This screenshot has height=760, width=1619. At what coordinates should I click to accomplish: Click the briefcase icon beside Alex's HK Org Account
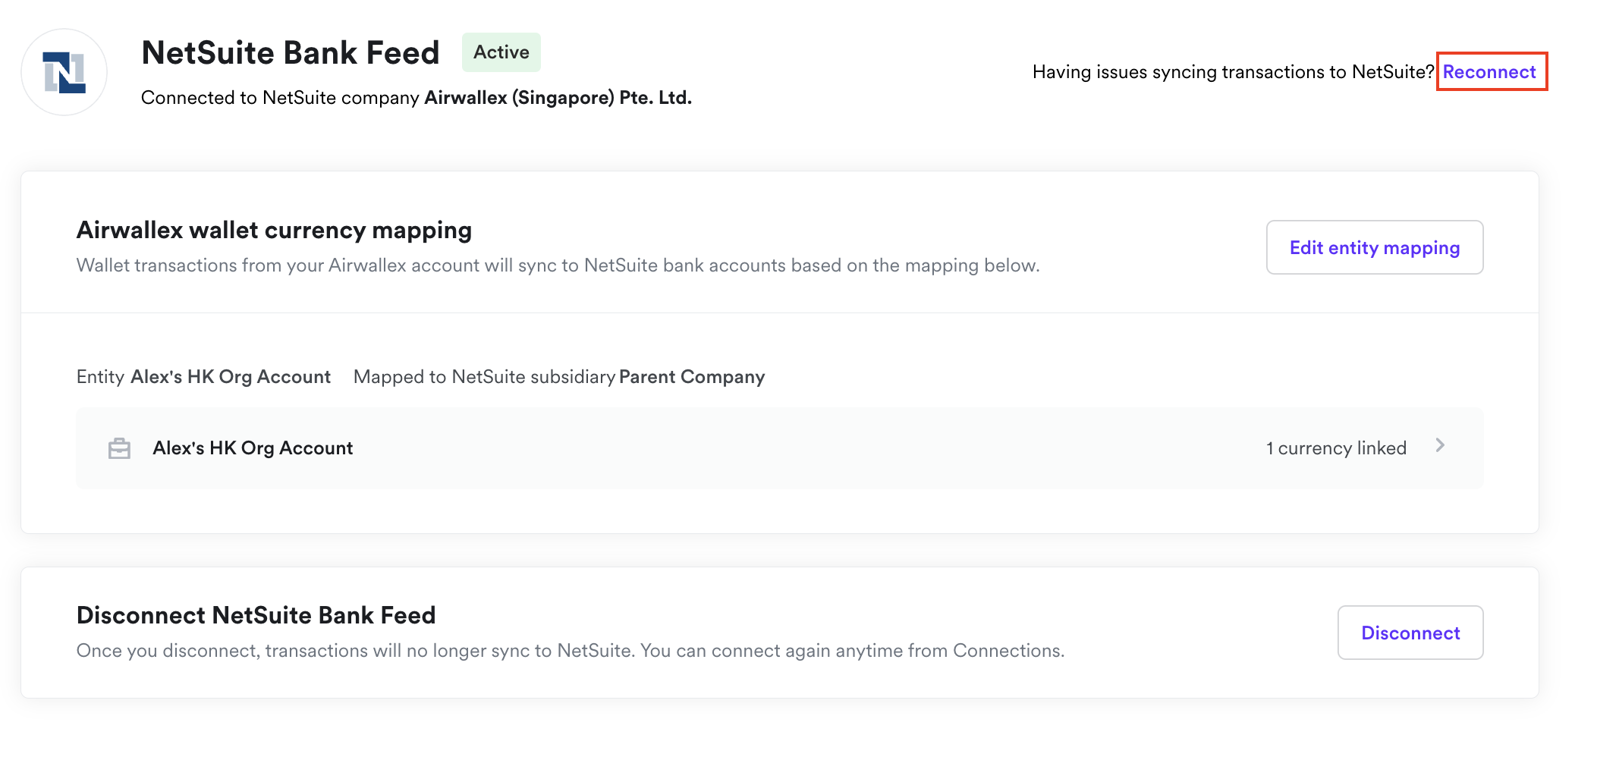point(119,448)
